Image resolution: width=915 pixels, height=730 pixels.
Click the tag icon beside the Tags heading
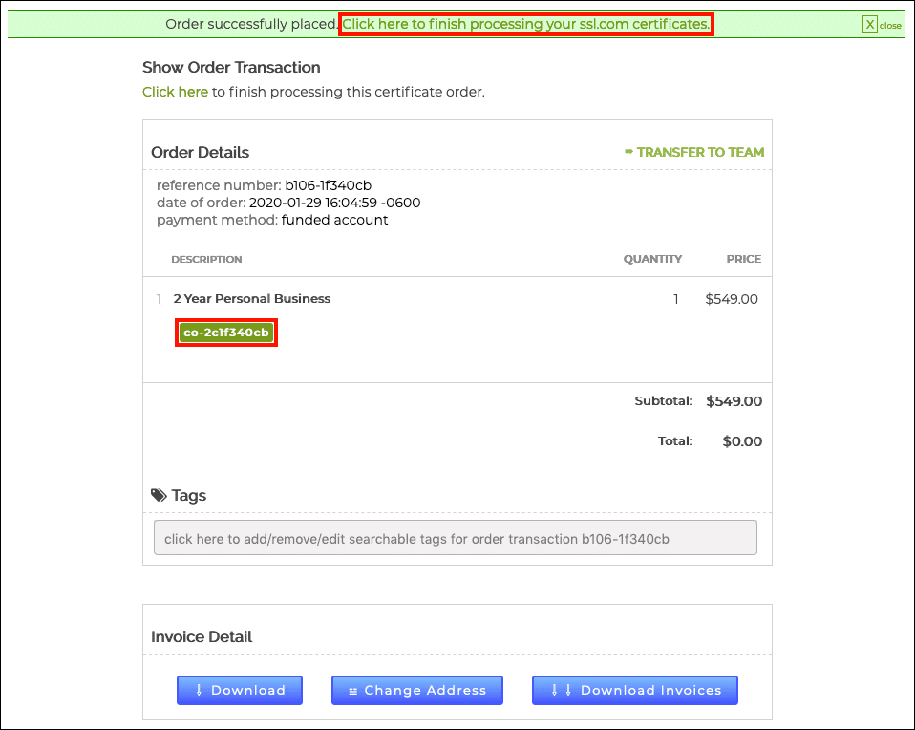(159, 495)
